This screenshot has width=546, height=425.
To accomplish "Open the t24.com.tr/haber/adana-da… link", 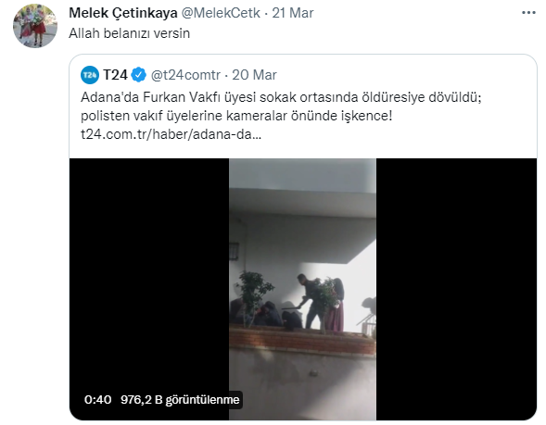I will point(171,134).
